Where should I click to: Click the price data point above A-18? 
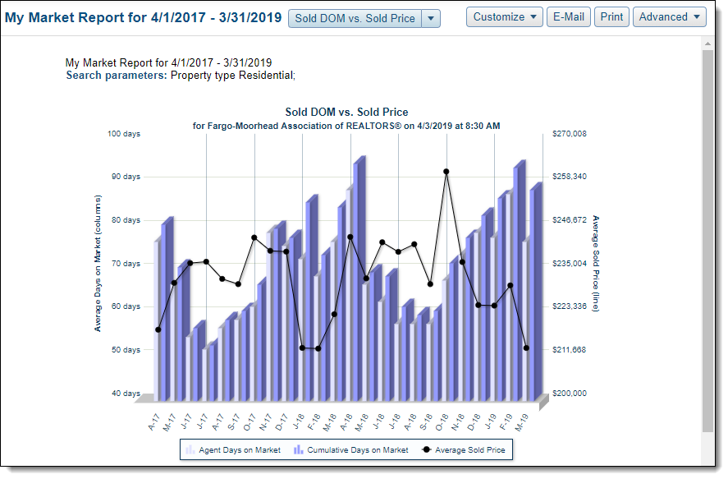point(350,237)
